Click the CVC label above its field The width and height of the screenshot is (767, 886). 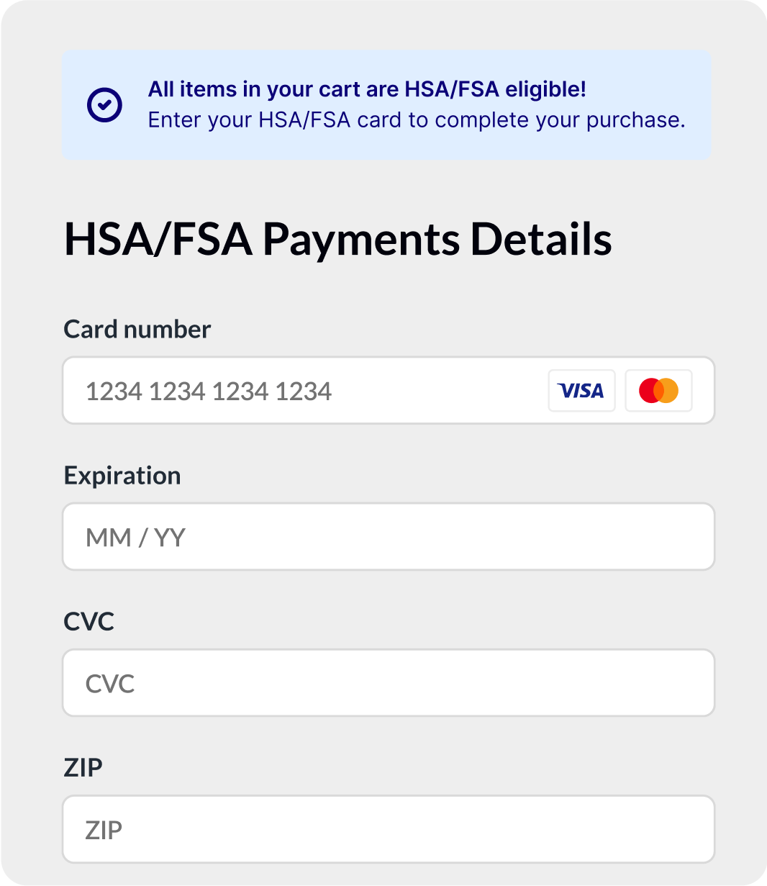[89, 621]
